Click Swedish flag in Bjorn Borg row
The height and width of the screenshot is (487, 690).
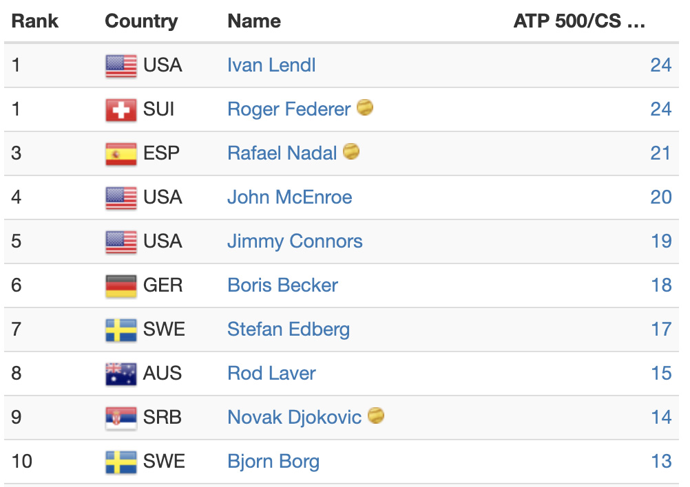tap(121, 462)
